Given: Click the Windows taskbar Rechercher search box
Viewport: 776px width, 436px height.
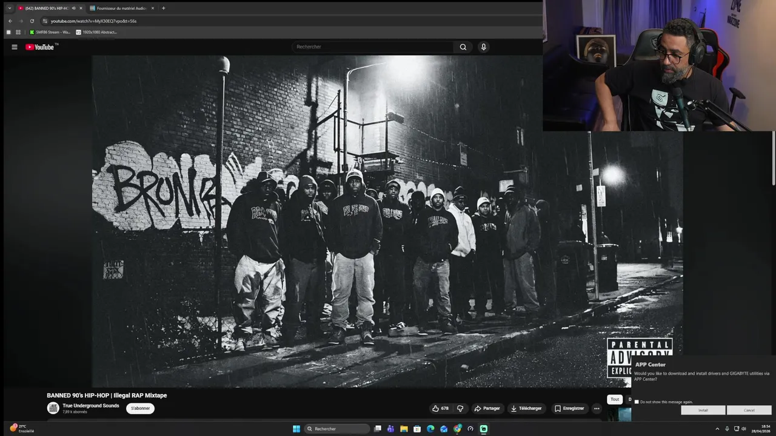Looking at the screenshot, I should pos(337,429).
